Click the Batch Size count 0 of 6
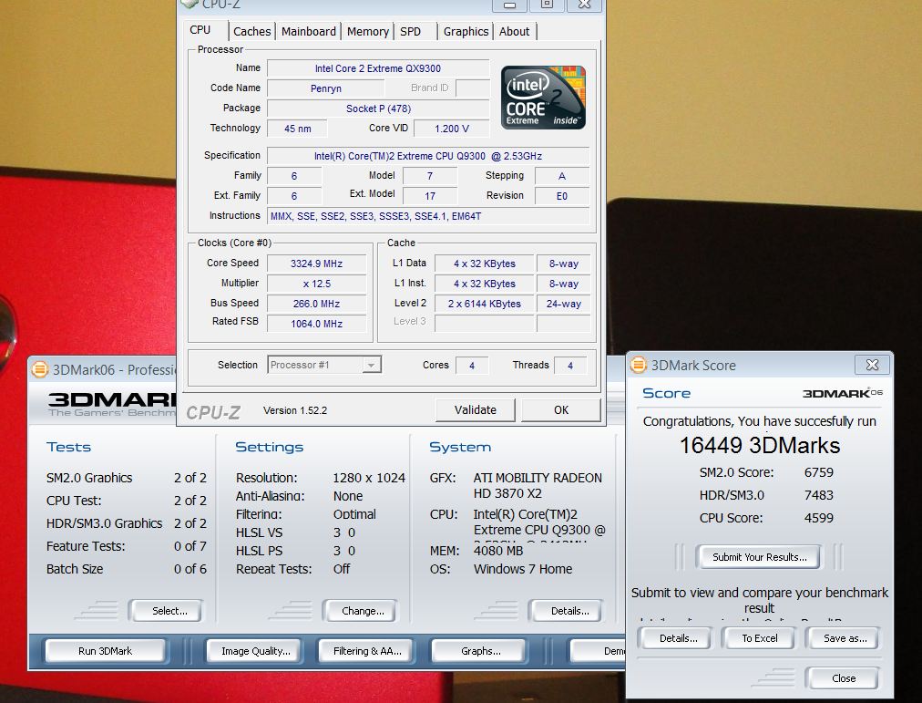 [x=190, y=569]
